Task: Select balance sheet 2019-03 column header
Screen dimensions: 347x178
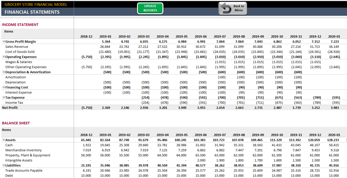Action: [143, 135]
